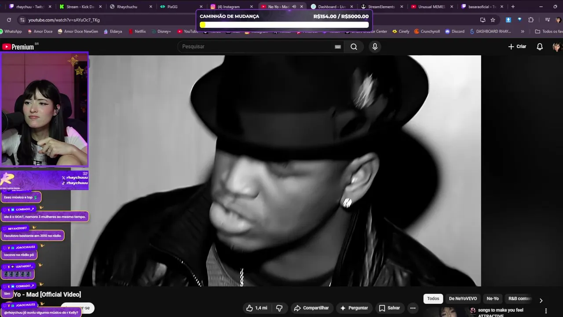Open the Cinefy bookmark
Viewport: 563px width, 317px height.
(401, 31)
